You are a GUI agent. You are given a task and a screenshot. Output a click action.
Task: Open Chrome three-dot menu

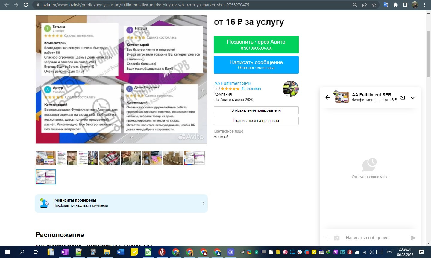point(424,5)
